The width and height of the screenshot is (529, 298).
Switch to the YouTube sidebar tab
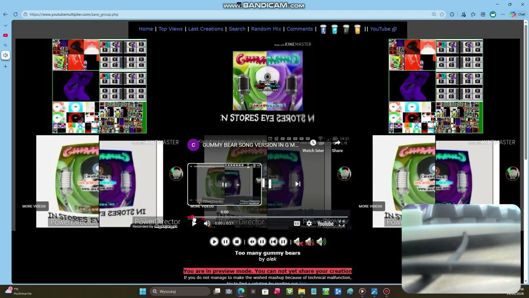click(x=5, y=36)
